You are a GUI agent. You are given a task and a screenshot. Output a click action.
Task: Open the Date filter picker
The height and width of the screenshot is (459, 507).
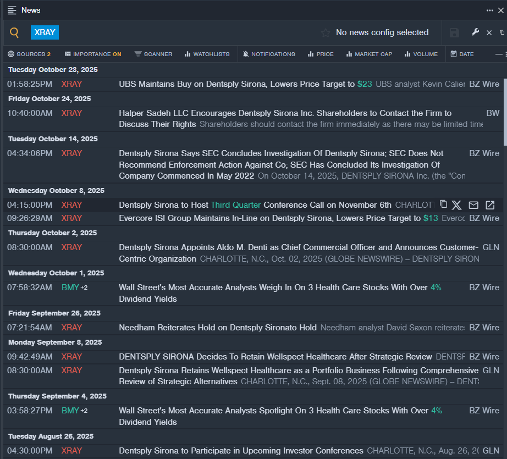pos(462,54)
